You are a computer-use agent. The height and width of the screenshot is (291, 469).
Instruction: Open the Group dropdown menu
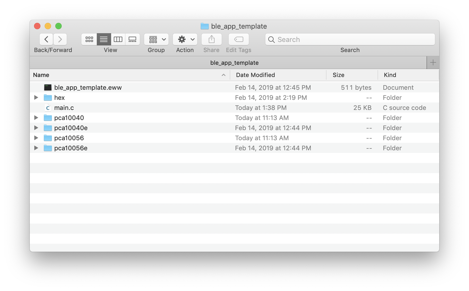click(x=156, y=40)
